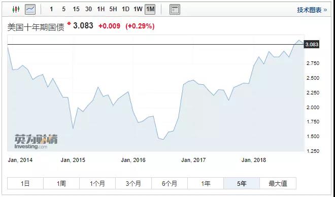Click the 1.500 y-axis value
This screenshot has width=335, height=197.
[x=313, y=136]
